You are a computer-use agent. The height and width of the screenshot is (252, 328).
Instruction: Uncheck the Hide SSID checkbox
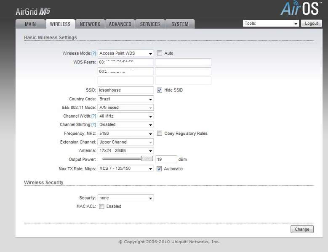point(160,90)
